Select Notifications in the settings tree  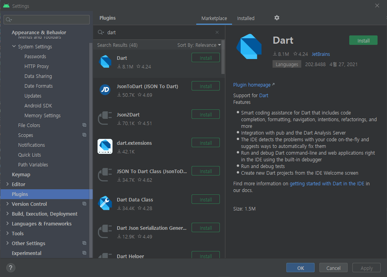(x=31, y=145)
